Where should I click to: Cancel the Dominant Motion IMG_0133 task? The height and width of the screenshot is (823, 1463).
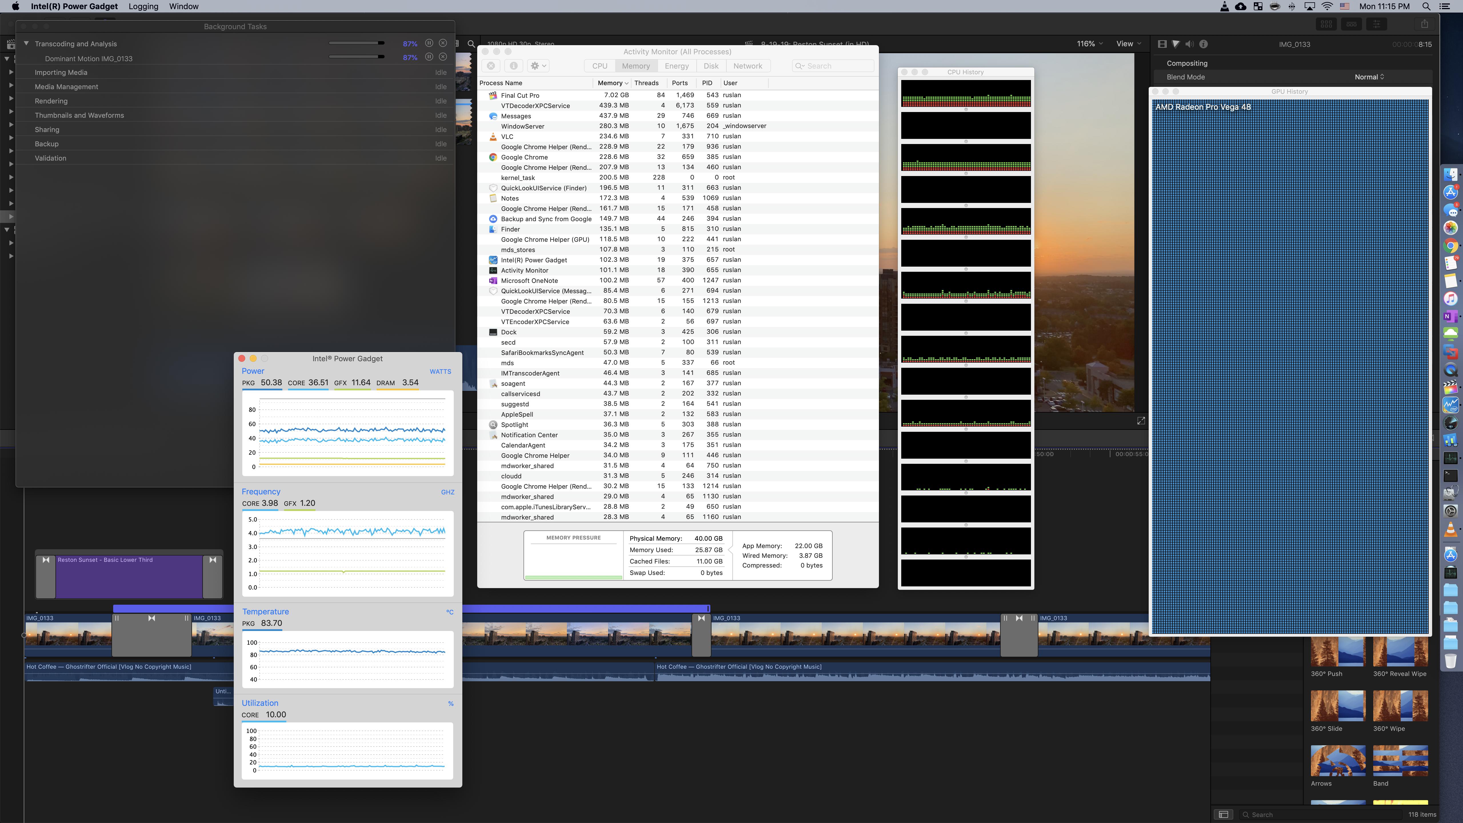443,57
